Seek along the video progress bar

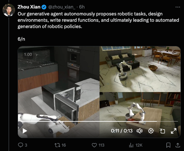click(98, 121)
